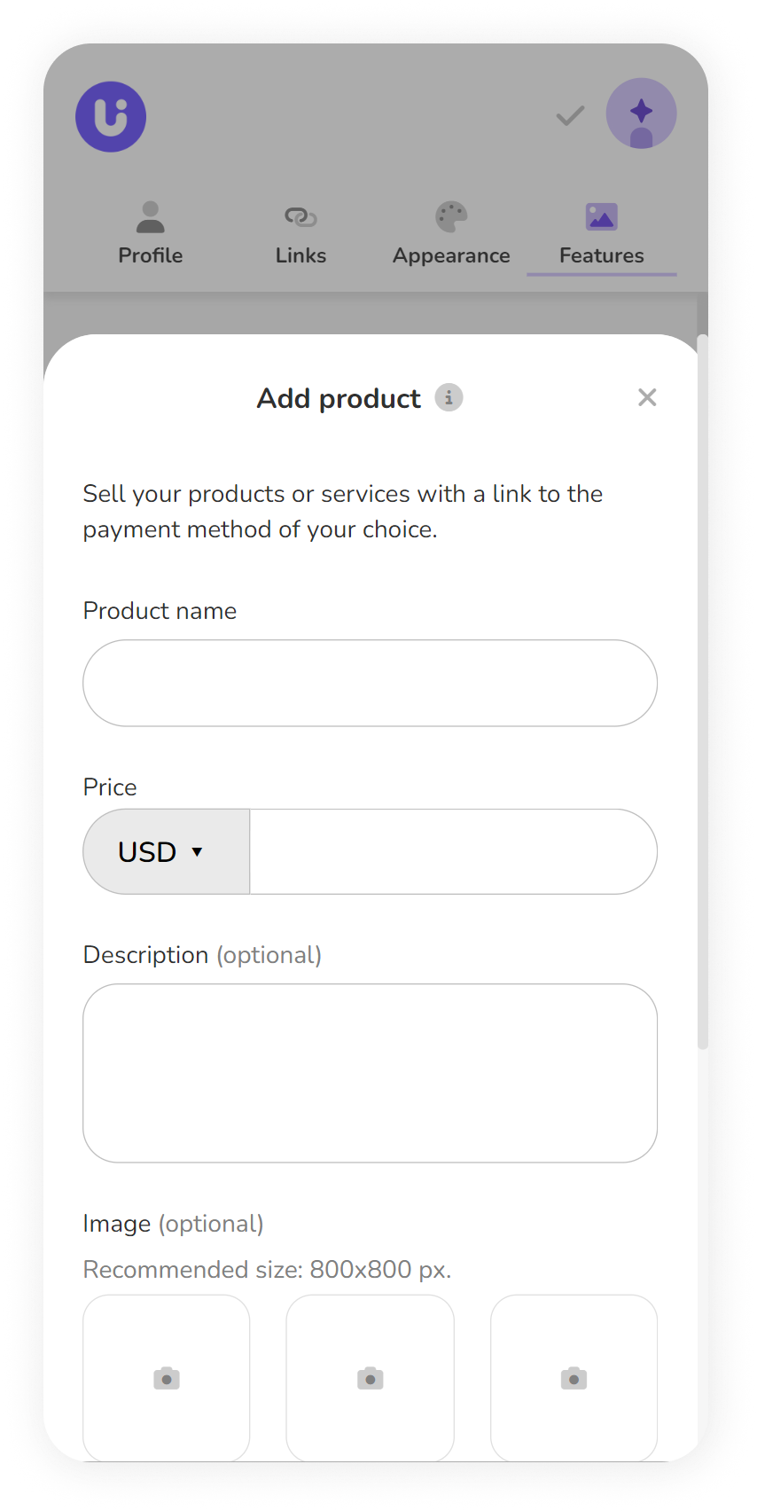Click the Description text area
Screen dimensions: 757x1511
coord(370,1073)
